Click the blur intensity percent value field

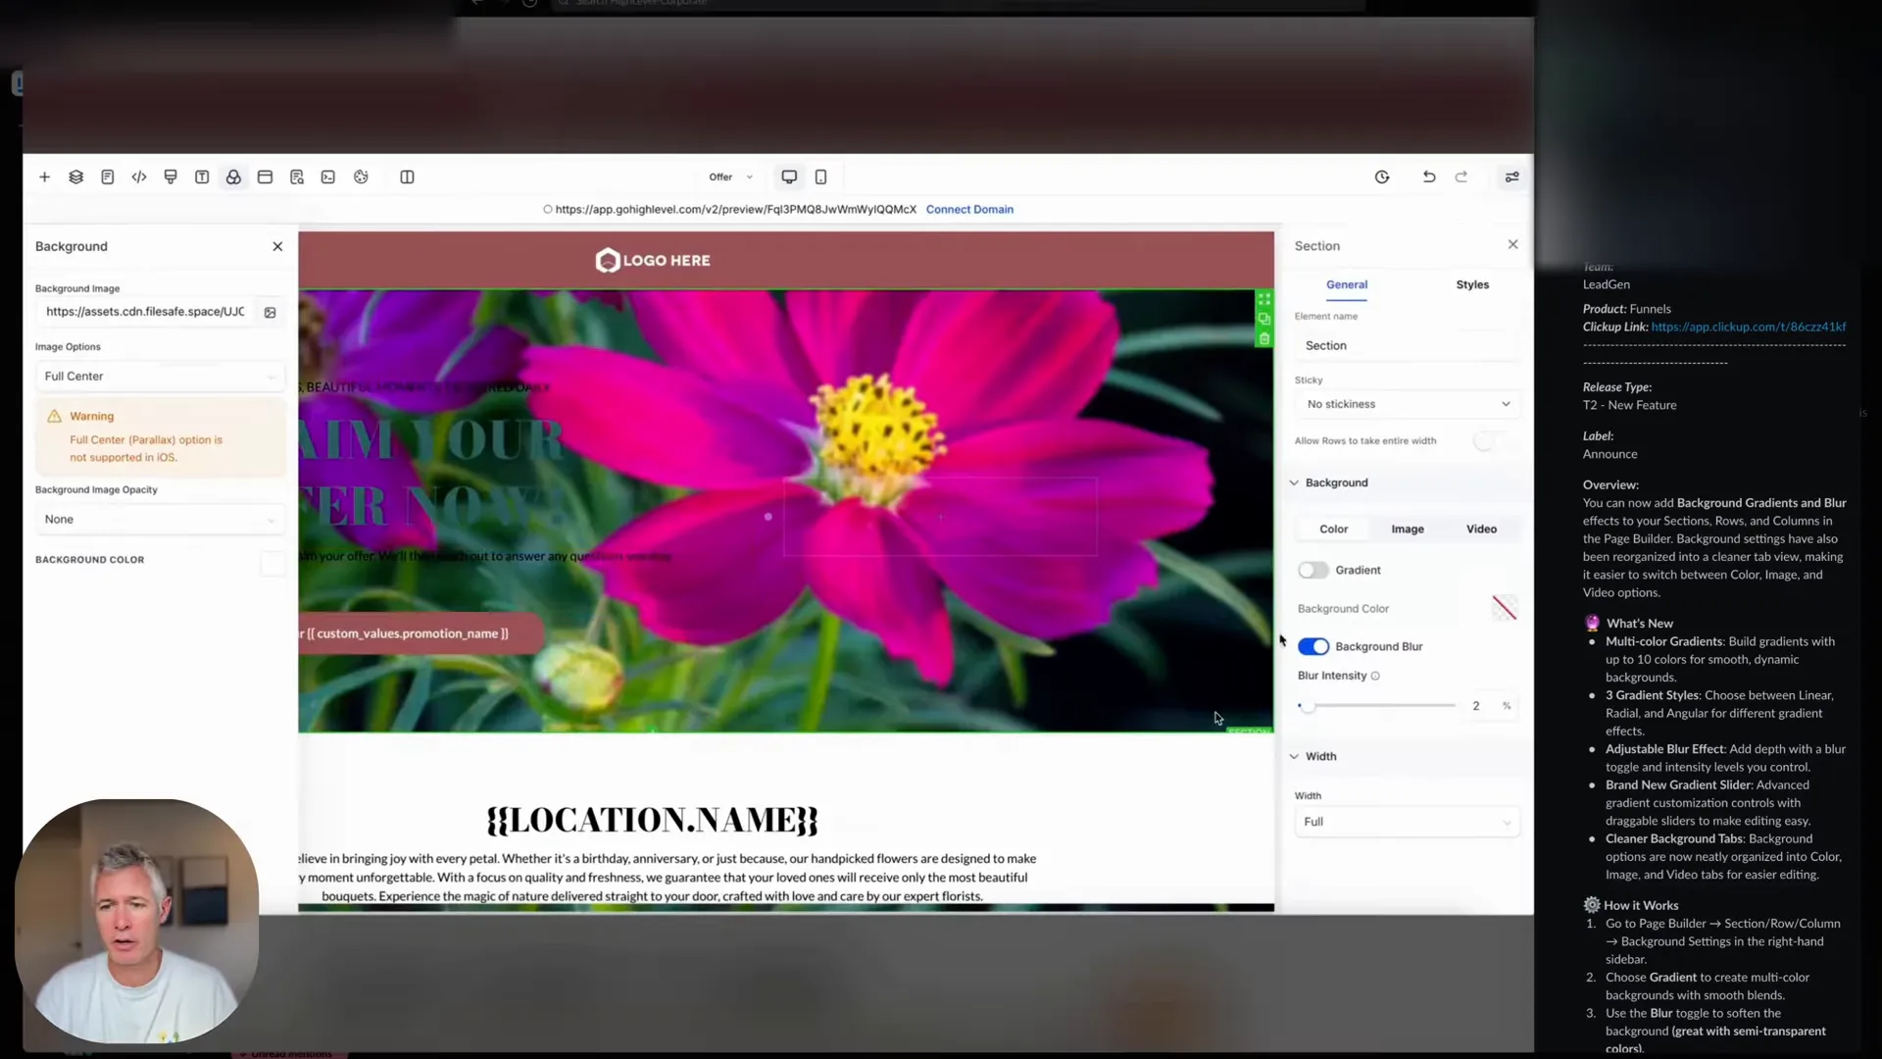pos(1476,707)
